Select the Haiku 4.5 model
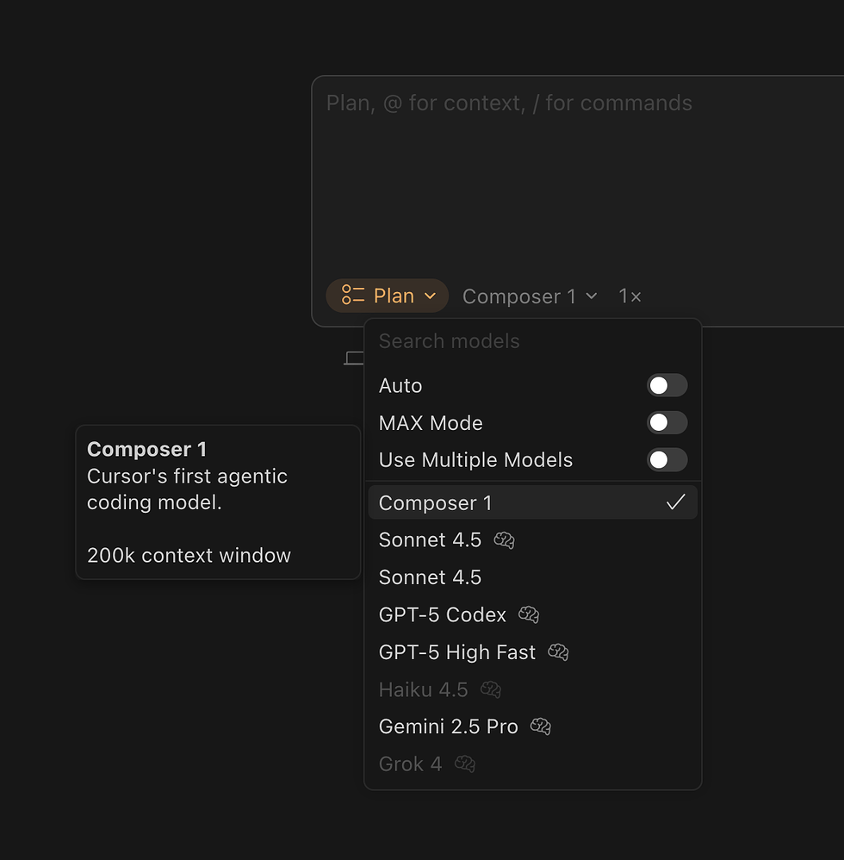844x860 pixels. point(533,689)
